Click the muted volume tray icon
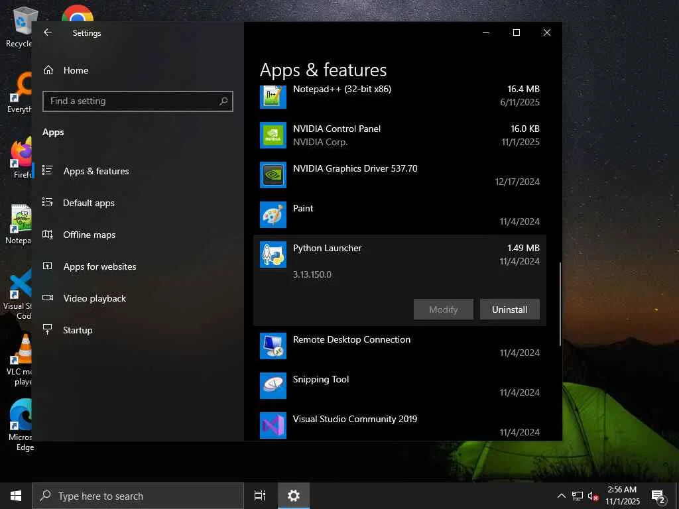Screen dimensions: 679x509 point(593,496)
